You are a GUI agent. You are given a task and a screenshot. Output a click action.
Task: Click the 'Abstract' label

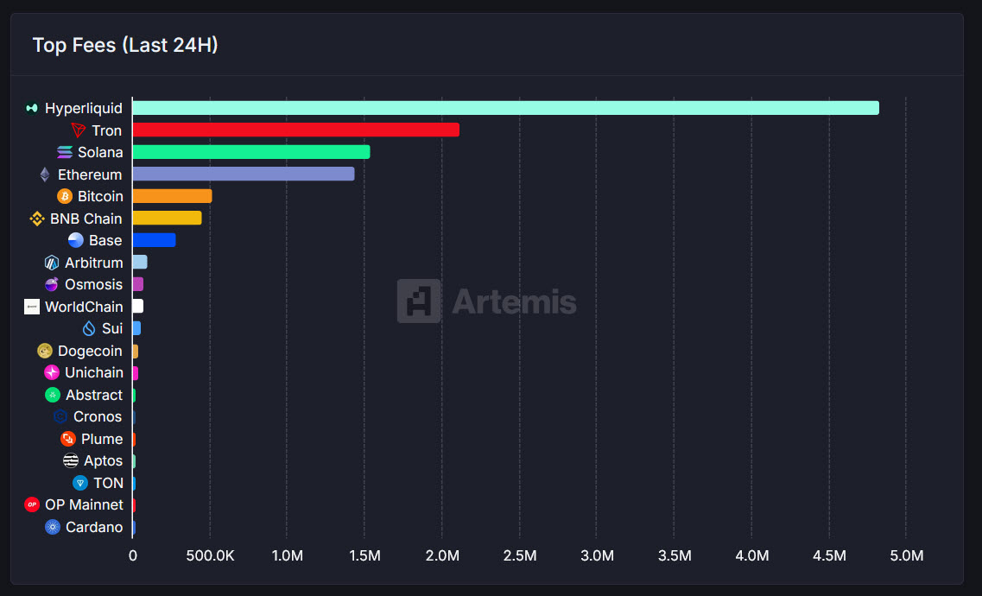coord(94,395)
